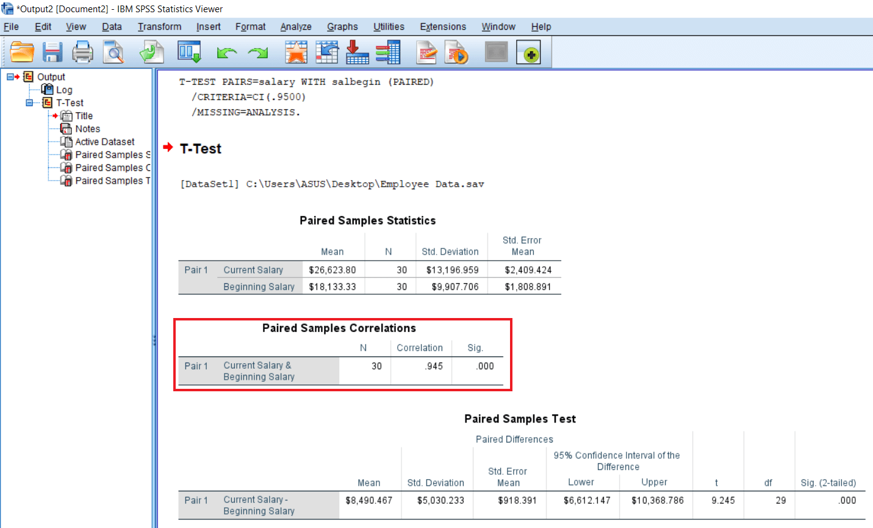Click the Undo arrow icon
Screen dimensions: 873x528
coord(227,53)
